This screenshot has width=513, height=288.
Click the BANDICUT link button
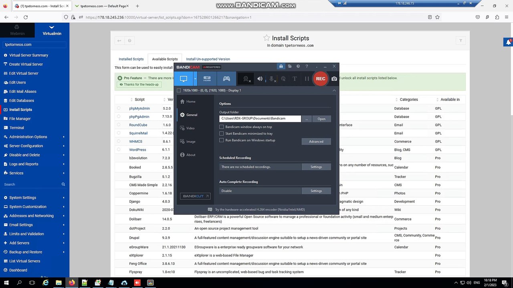(195, 196)
